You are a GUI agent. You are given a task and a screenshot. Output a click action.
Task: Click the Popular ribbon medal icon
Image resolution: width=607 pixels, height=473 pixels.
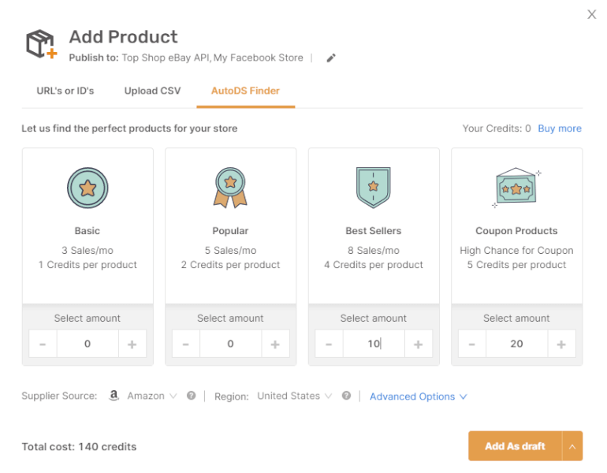click(230, 188)
